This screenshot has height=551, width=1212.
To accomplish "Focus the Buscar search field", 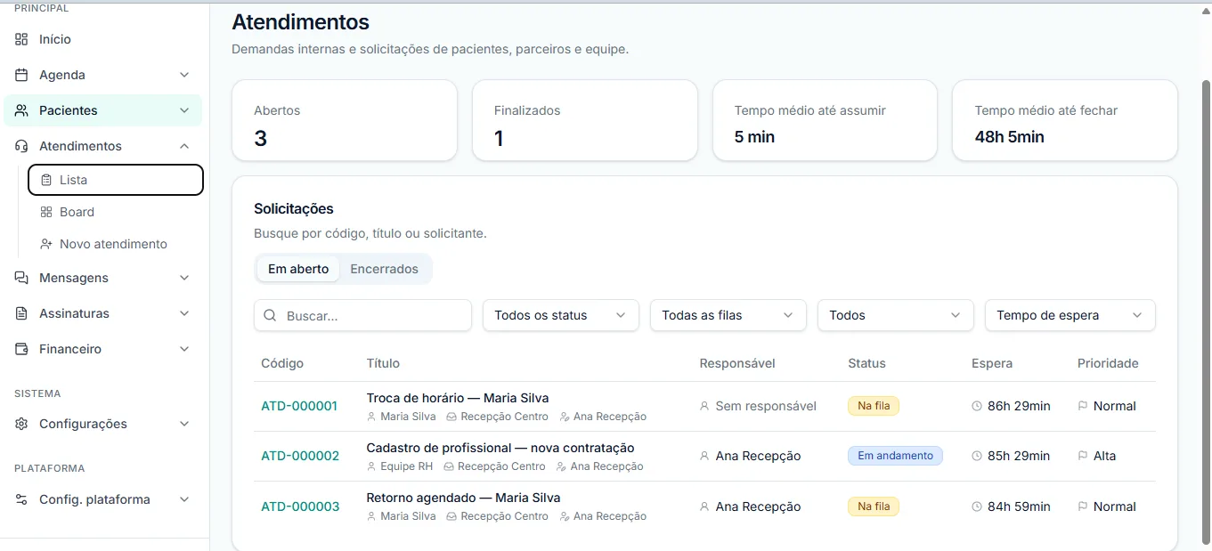I will point(362,315).
